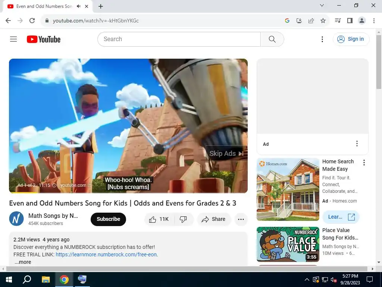
Task: Toggle Chrome side panel
Action: (350, 21)
